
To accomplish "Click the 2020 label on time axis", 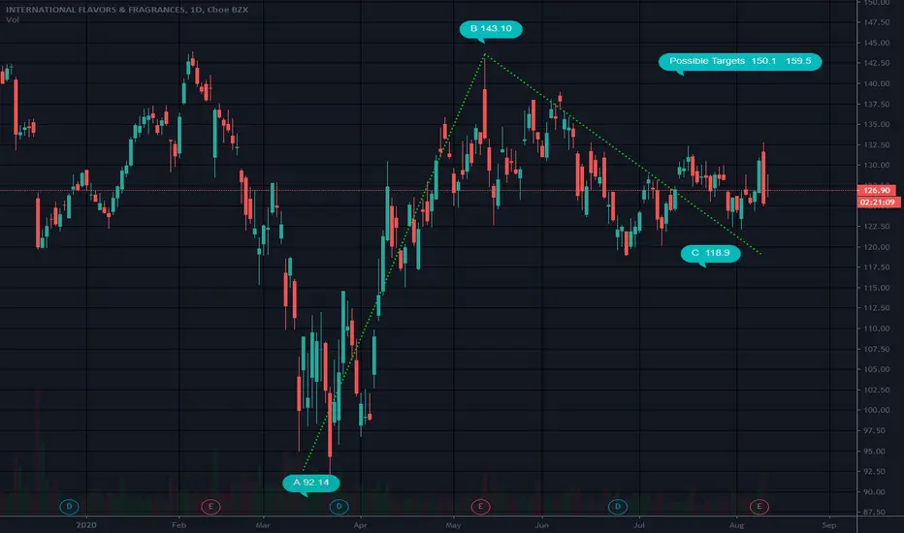I will click(x=86, y=525).
